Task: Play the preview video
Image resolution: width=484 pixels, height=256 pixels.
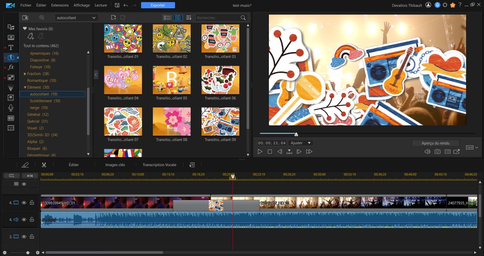Action: 260,151
